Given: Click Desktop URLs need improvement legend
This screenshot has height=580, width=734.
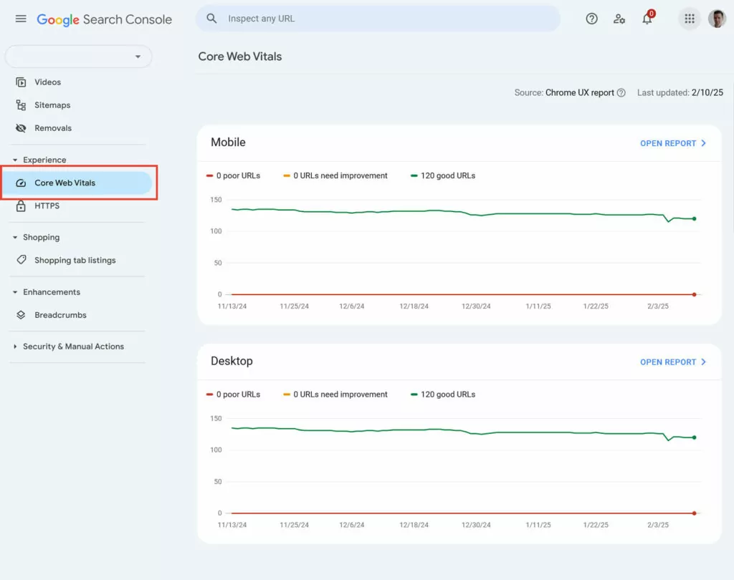Looking at the screenshot, I should click(335, 395).
